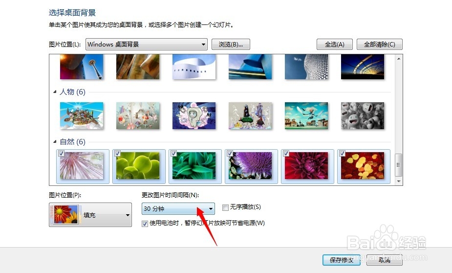Select the blue-purple cartoon creature wallpaper

click(x=194, y=115)
